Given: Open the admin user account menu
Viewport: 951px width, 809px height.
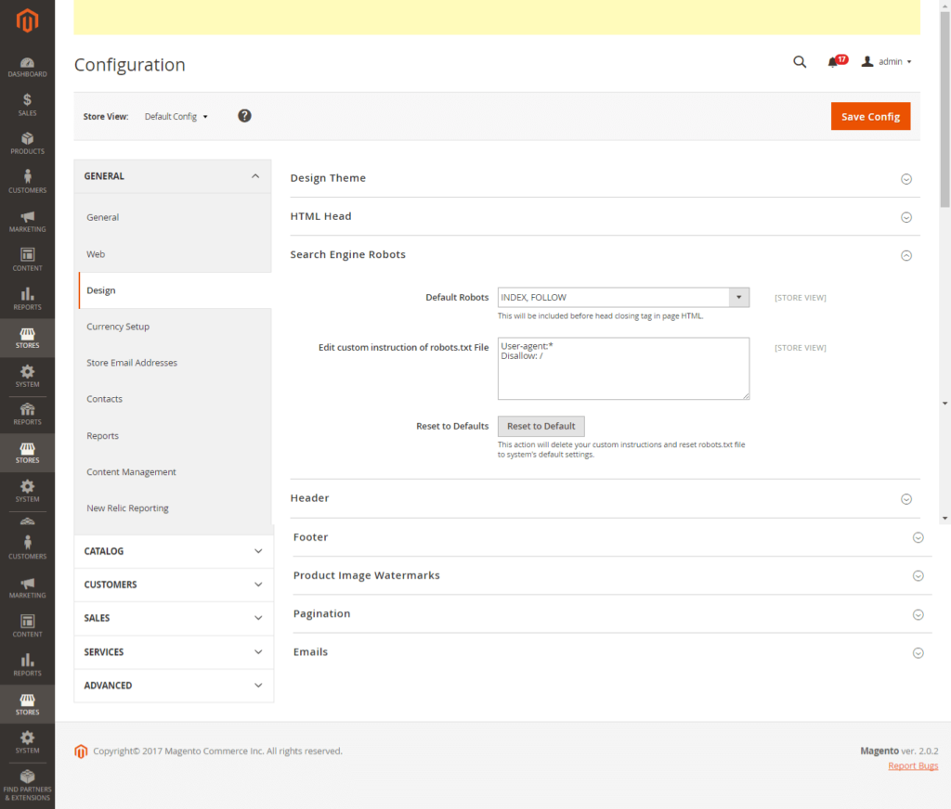Looking at the screenshot, I should point(886,62).
